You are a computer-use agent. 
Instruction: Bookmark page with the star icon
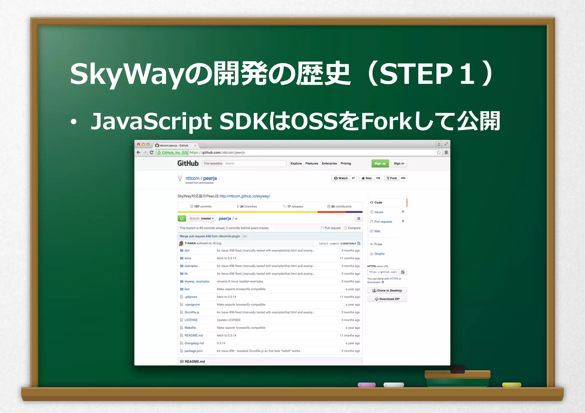[x=439, y=152]
